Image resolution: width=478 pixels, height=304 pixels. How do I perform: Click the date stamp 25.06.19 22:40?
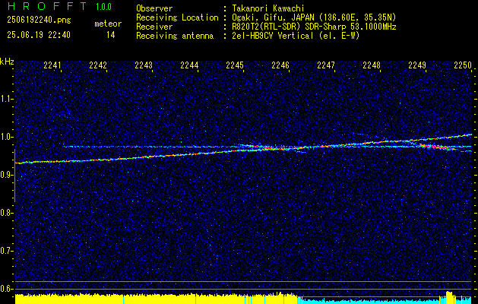click(x=39, y=35)
